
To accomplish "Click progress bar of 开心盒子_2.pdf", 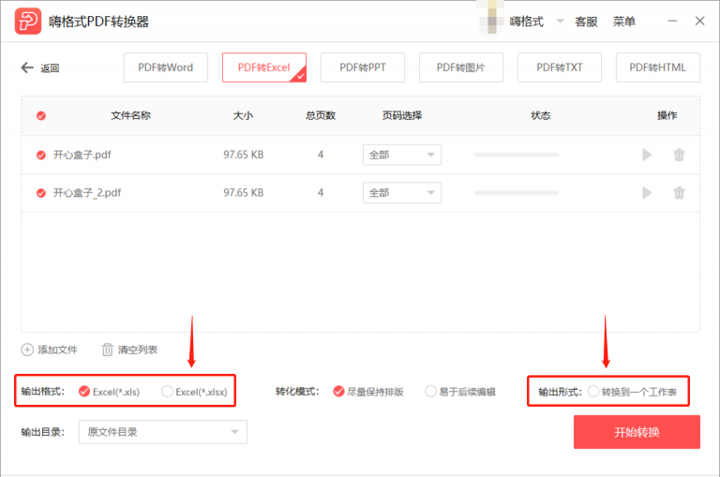I will coord(517,193).
